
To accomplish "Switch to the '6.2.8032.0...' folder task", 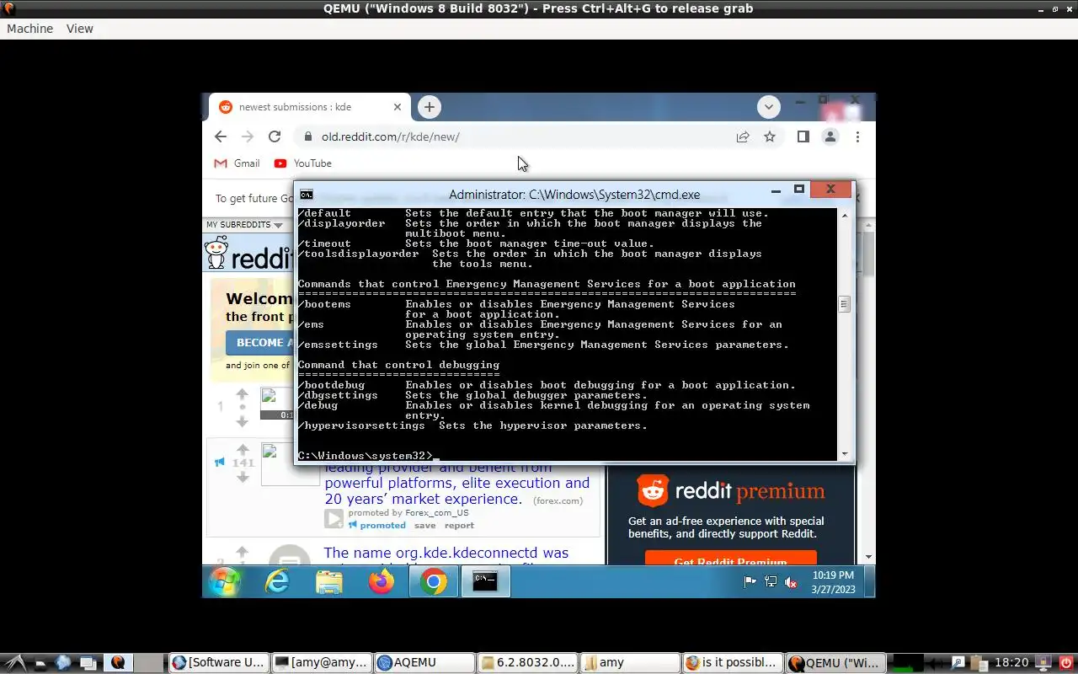I will [527, 662].
